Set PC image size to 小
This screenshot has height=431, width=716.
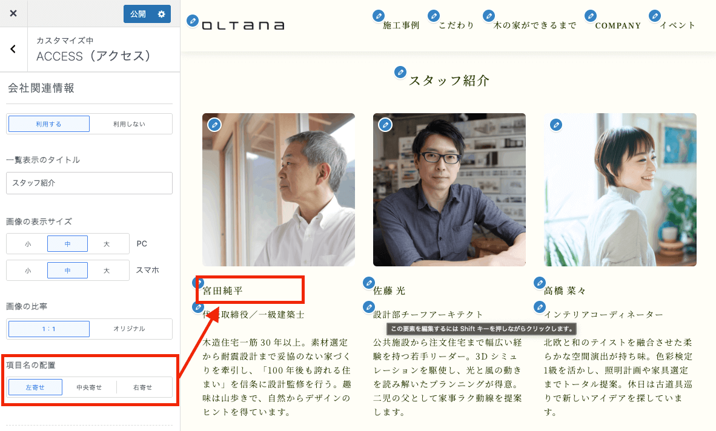28,244
